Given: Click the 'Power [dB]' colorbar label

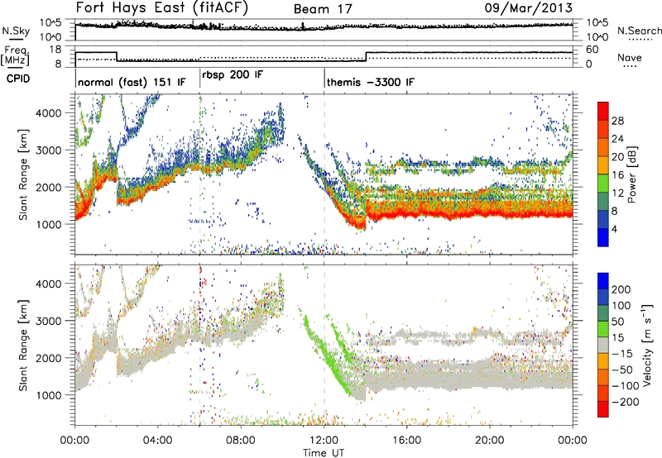Looking at the screenshot, I should point(631,174).
